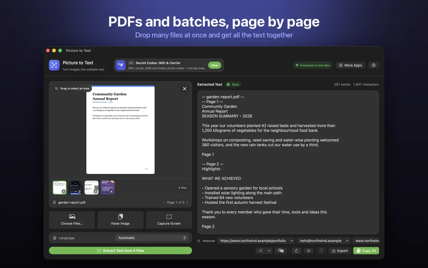Viewport: 428px width, 268px height.
Task: Open the More Apps button
Action: 350,65
